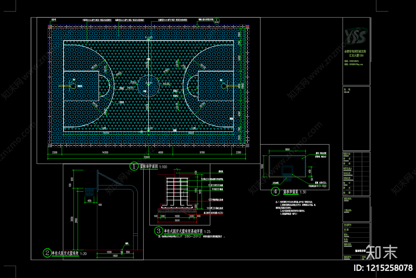Click the 14300 dimension below the court
416x278 pixels.
(x=105, y=152)
